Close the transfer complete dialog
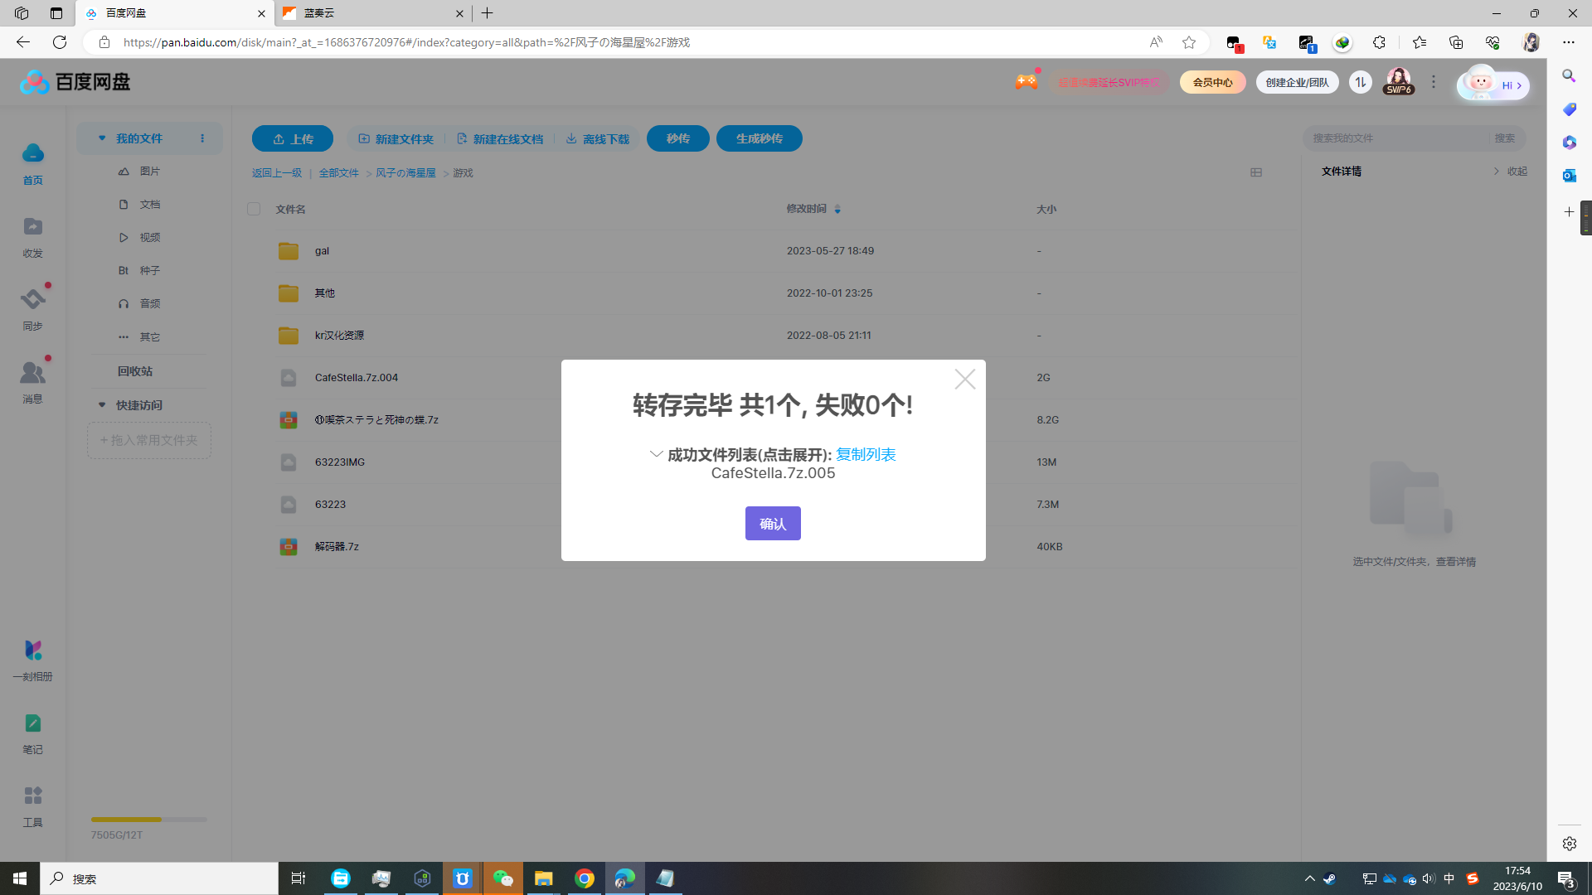The height and width of the screenshot is (895, 1592). tap(964, 380)
